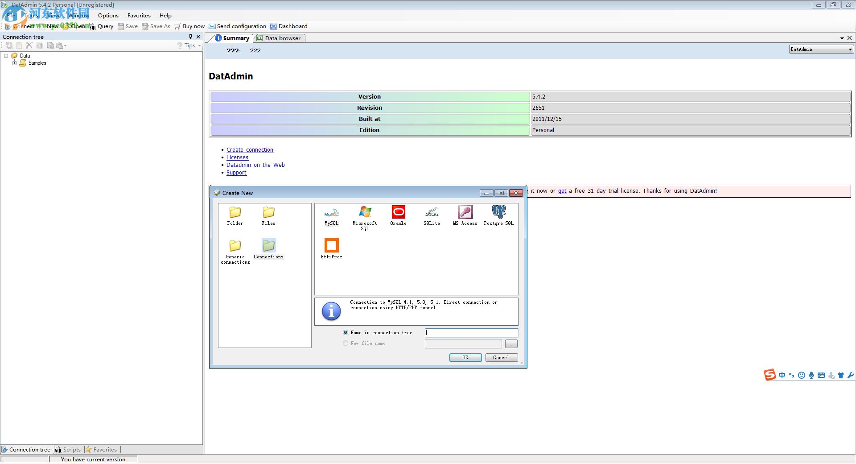
Task: Choose the Connections folder item
Action: pyautogui.click(x=268, y=249)
